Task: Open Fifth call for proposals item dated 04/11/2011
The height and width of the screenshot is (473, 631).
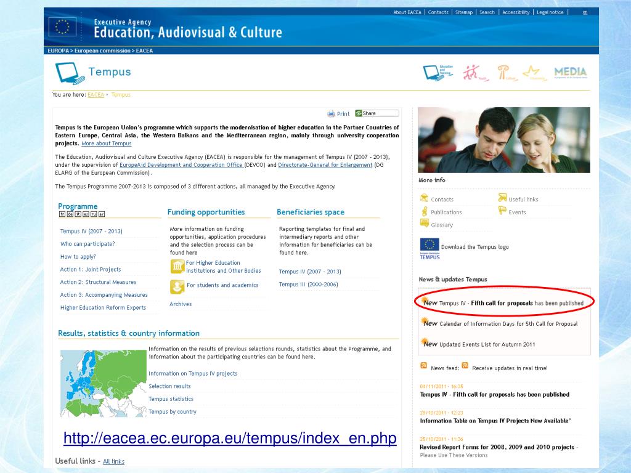Action: point(495,395)
